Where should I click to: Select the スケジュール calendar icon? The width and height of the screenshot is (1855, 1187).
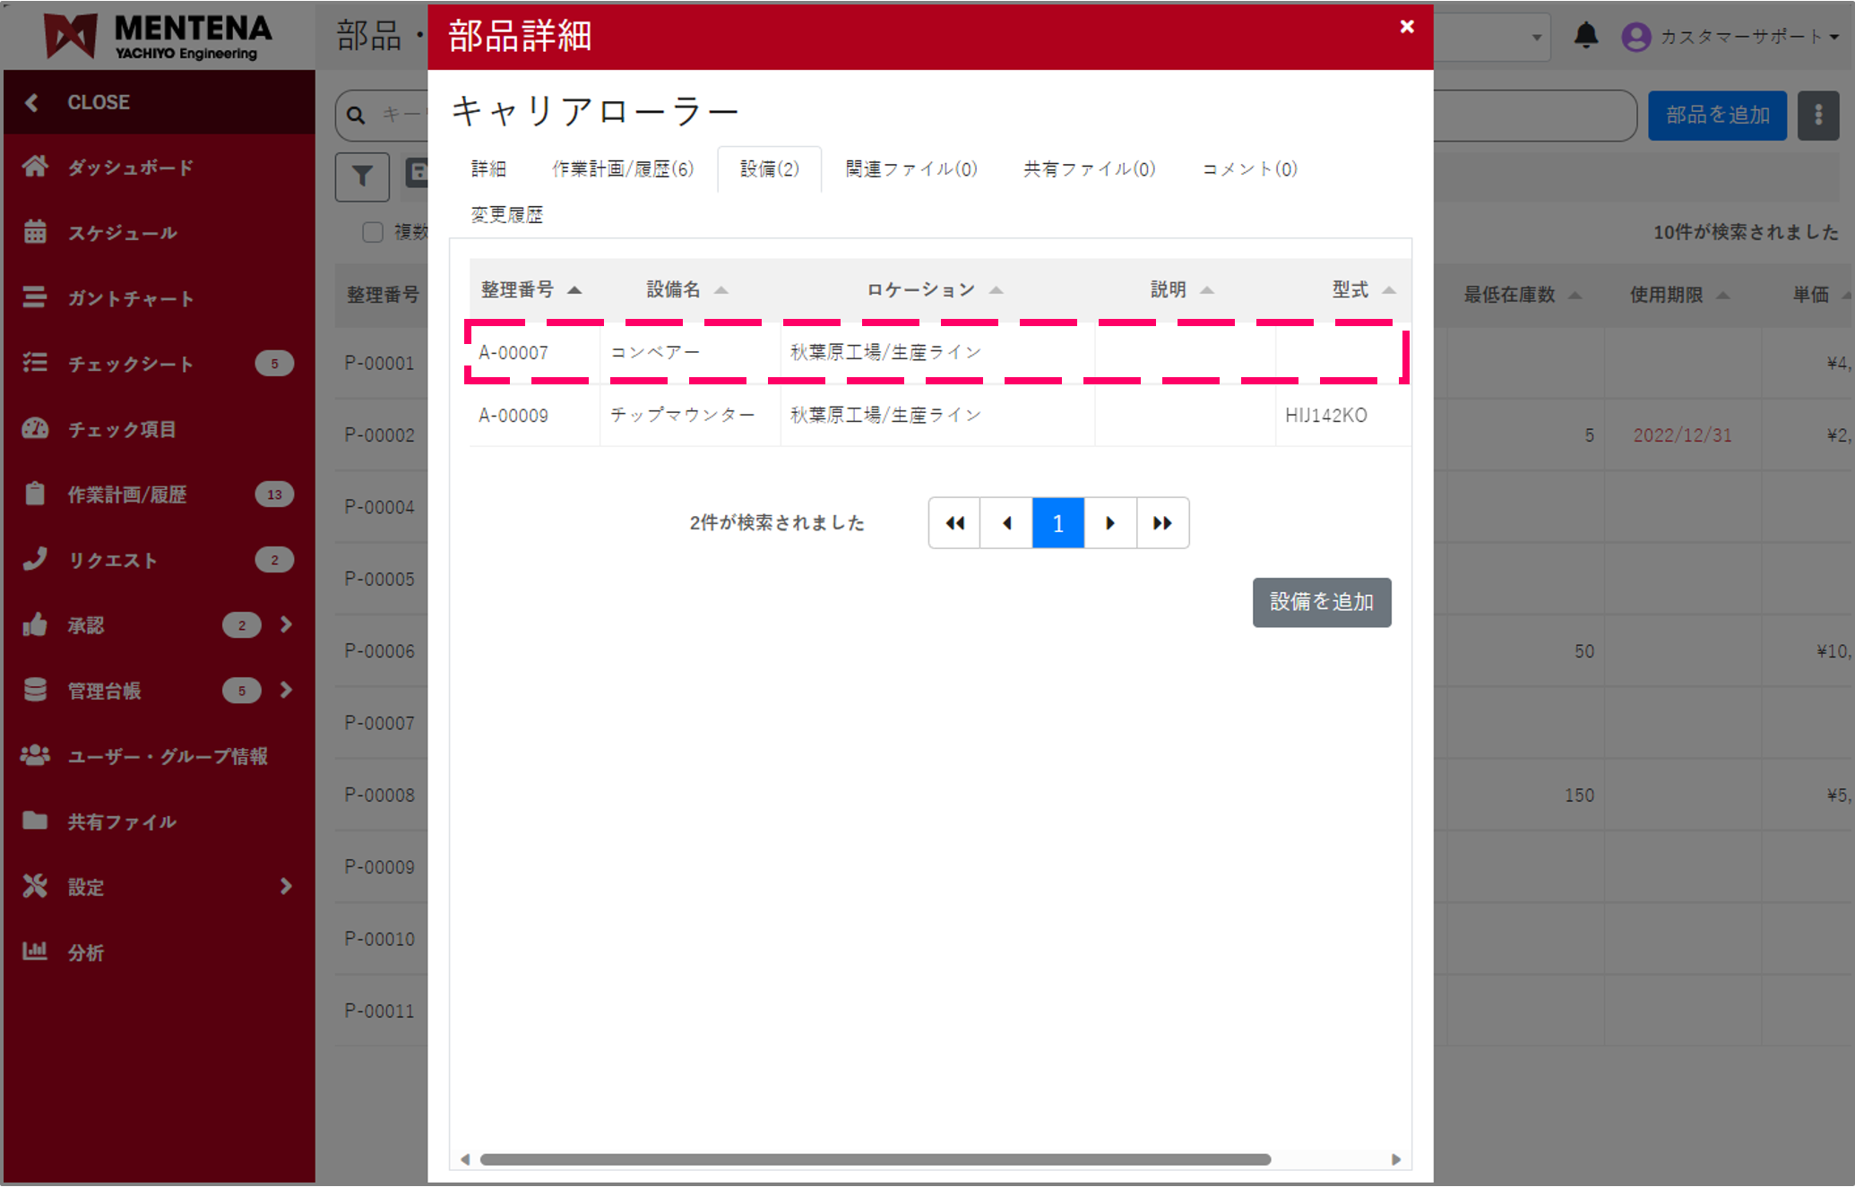[36, 232]
